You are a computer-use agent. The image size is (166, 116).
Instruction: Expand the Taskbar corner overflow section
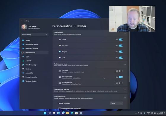pos(125,90)
